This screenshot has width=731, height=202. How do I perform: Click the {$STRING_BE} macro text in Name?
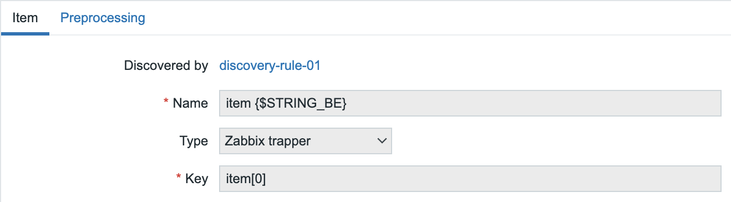(x=301, y=104)
